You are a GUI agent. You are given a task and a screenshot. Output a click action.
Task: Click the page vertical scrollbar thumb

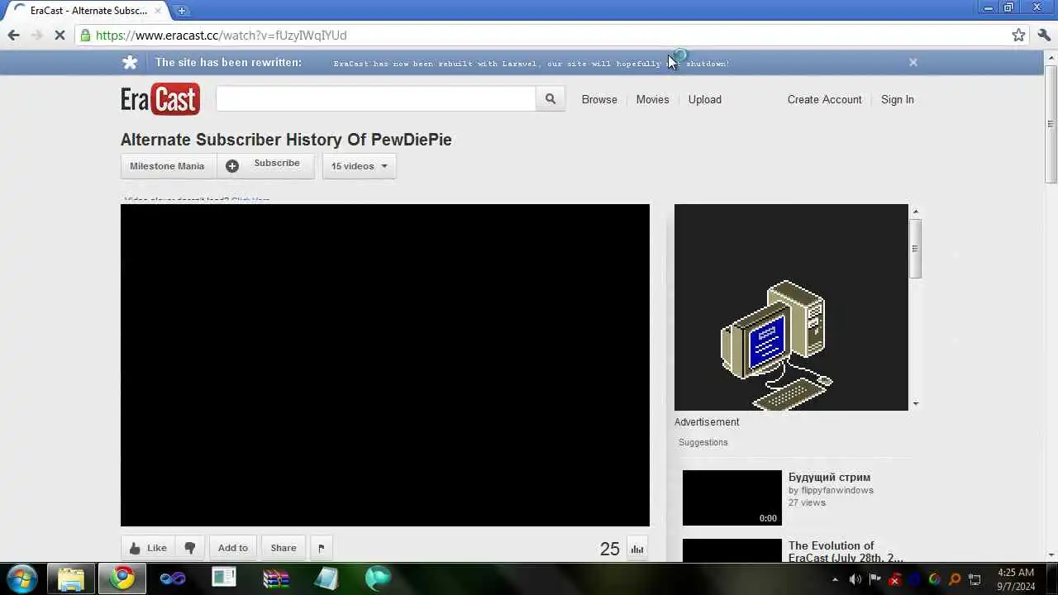click(x=1051, y=124)
